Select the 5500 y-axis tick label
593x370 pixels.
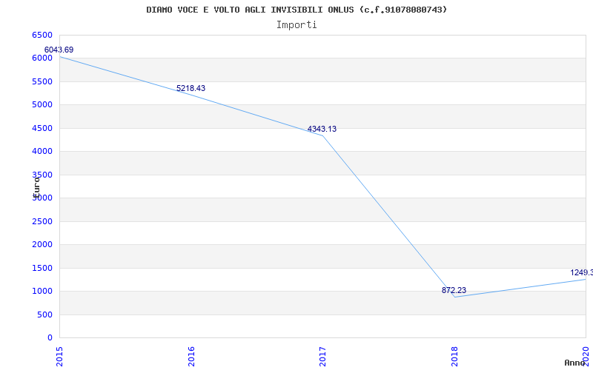(42, 81)
